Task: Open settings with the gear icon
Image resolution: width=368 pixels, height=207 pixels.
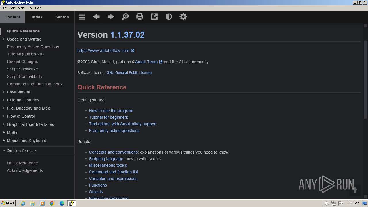Action: pyautogui.click(x=183, y=17)
